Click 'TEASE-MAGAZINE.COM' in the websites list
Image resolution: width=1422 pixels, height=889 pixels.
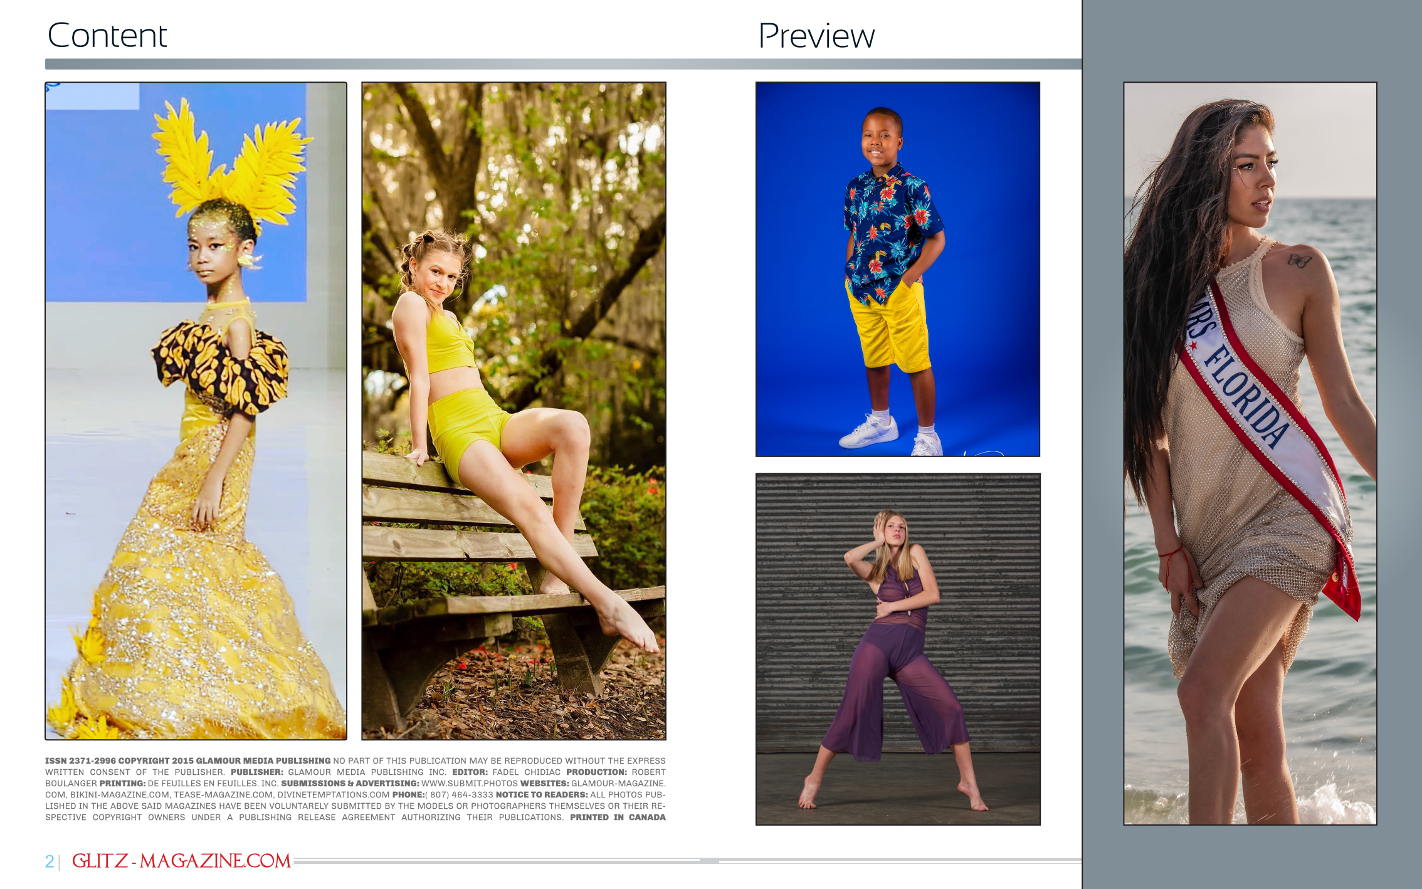coord(223,794)
